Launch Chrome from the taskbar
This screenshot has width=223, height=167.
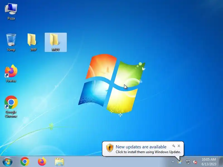pos(25,162)
